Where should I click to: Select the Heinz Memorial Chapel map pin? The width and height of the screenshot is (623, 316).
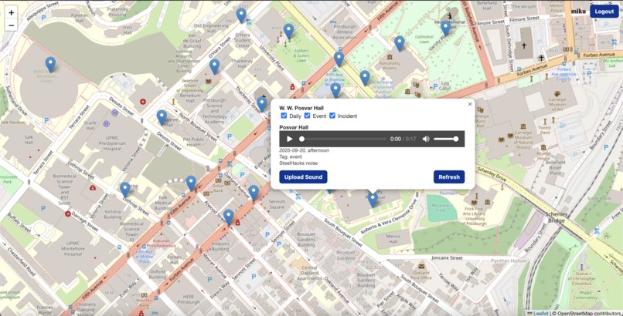click(445, 29)
